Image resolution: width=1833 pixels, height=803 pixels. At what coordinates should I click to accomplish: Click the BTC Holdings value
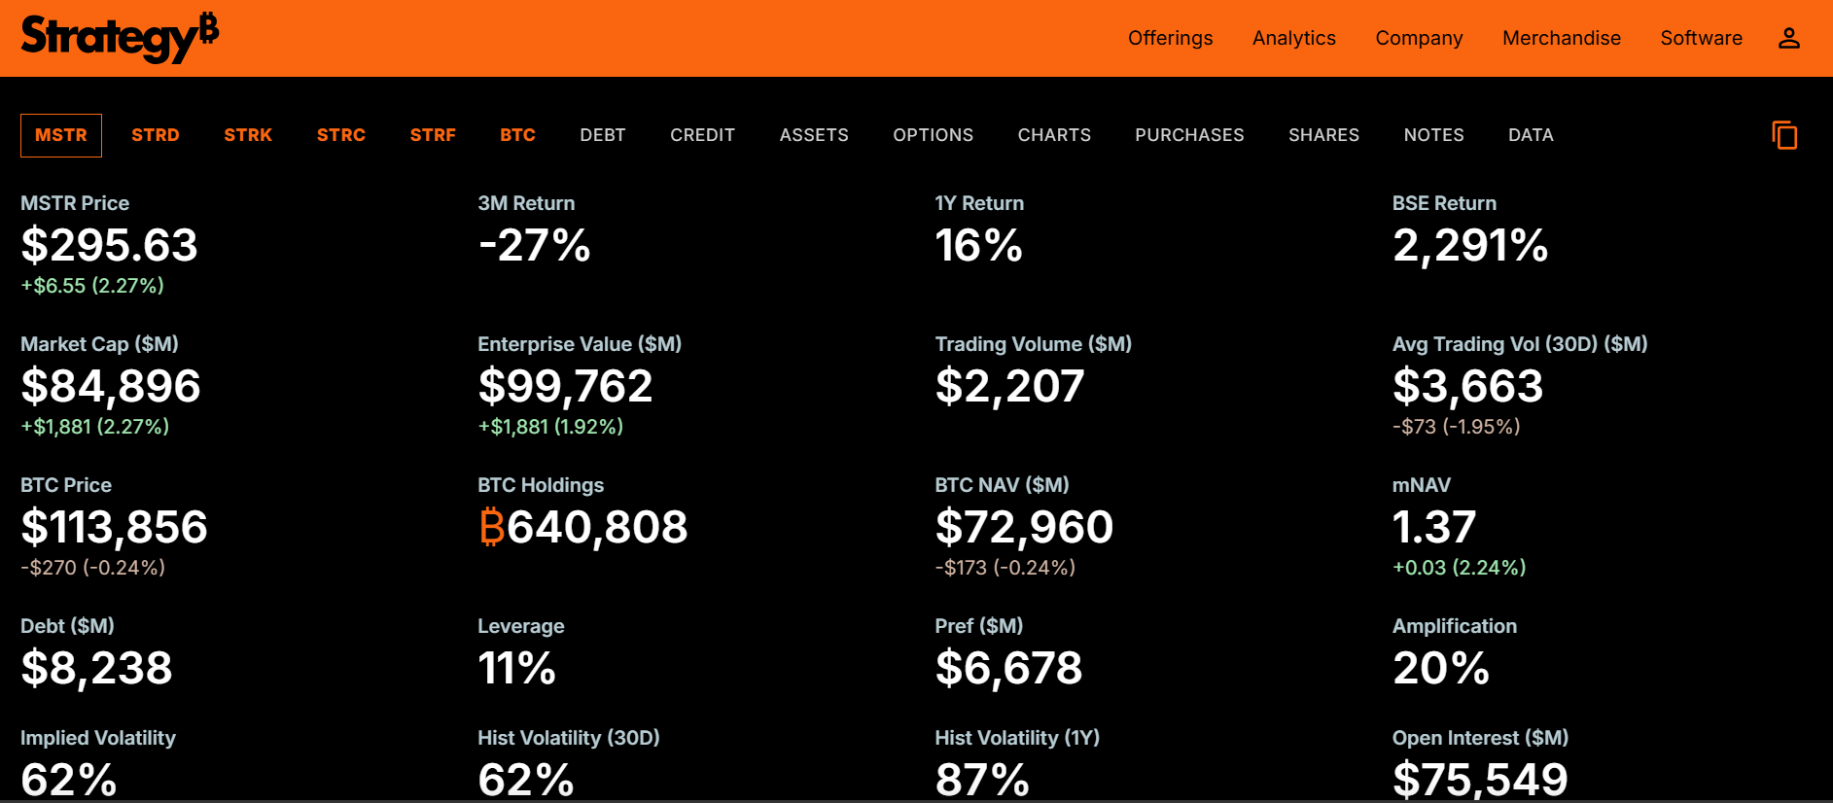583,527
